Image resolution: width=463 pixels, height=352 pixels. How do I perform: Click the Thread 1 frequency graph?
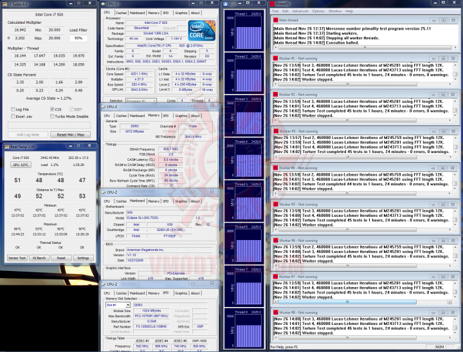point(248,33)
